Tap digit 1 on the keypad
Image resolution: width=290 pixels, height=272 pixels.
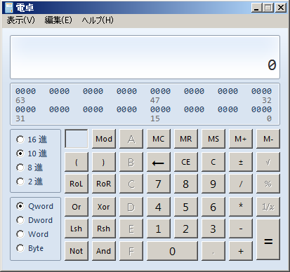(159, 229)
